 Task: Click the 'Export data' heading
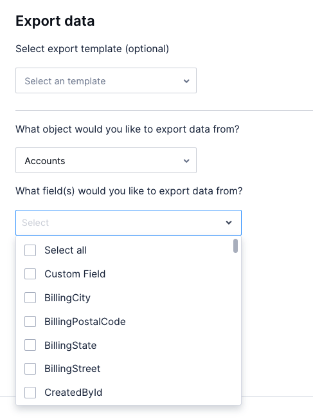[x=55, y=21]
